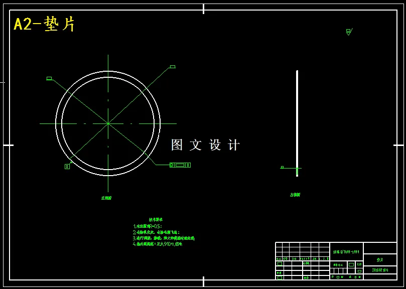The height and width of the screenshot is (289, 406).
Task: Click the green view label below ring drawing
Action: coord(106,198)
